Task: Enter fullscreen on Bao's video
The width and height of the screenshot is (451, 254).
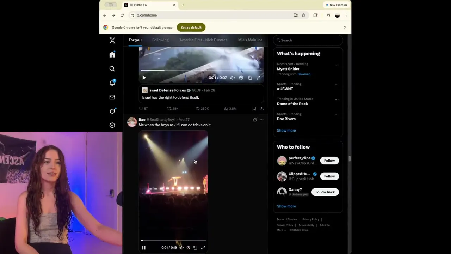Action: 203,248
